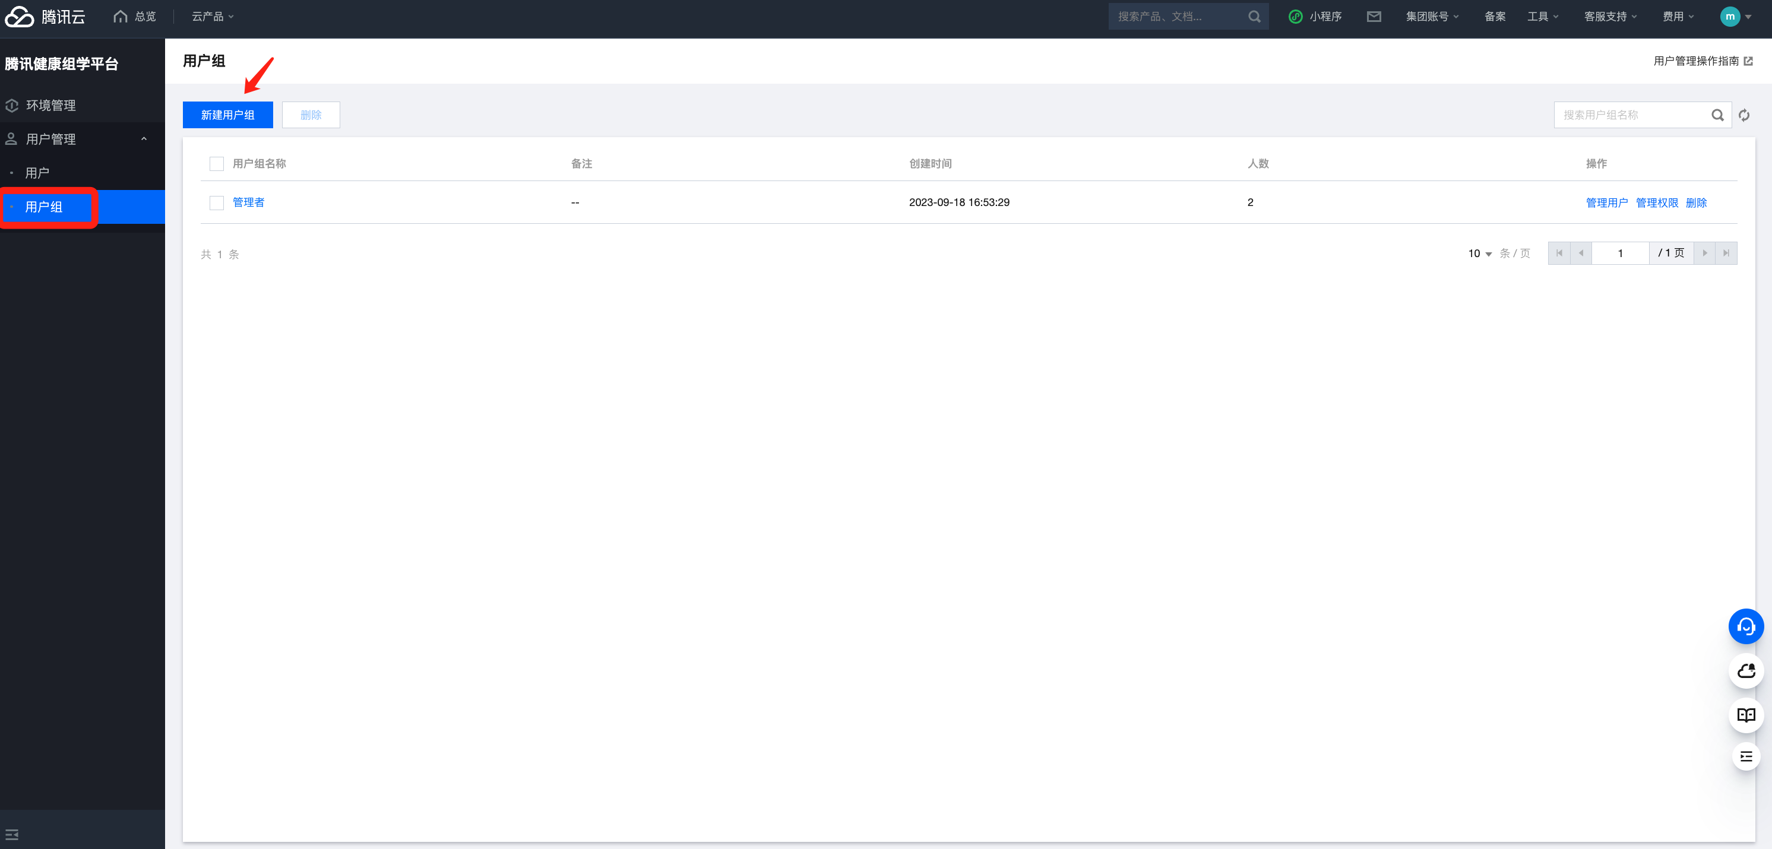
Task: Open the mail message icon in top bar
Action: [x=1374, y=17]
